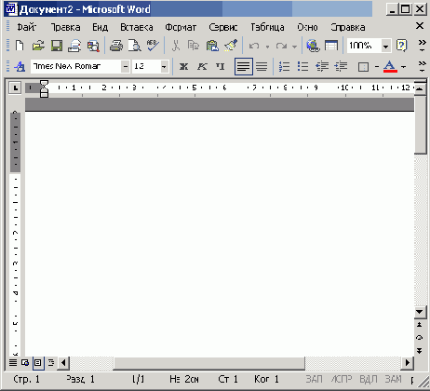Save the document with the floppy disk icon
Image resolution: width=430 pixels, height=391 pixels.
57,46
